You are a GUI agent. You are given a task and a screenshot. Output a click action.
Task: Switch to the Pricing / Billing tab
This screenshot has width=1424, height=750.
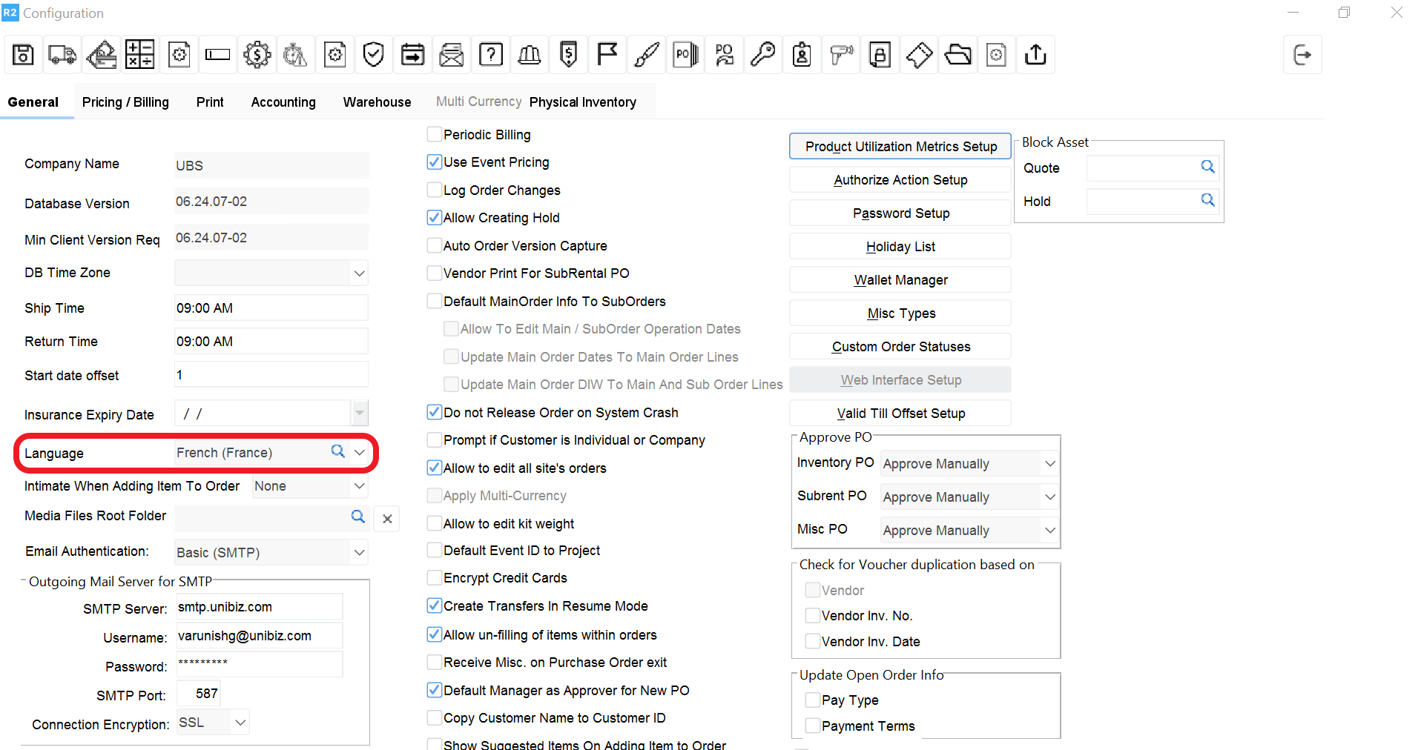coord(125,102)
